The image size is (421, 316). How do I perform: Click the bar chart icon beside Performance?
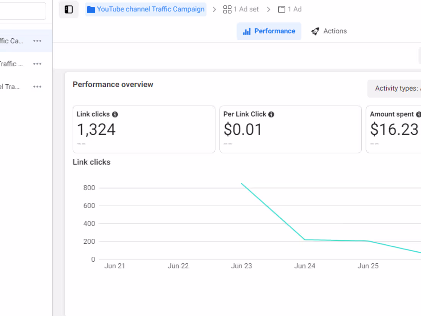tap(248, 31)
